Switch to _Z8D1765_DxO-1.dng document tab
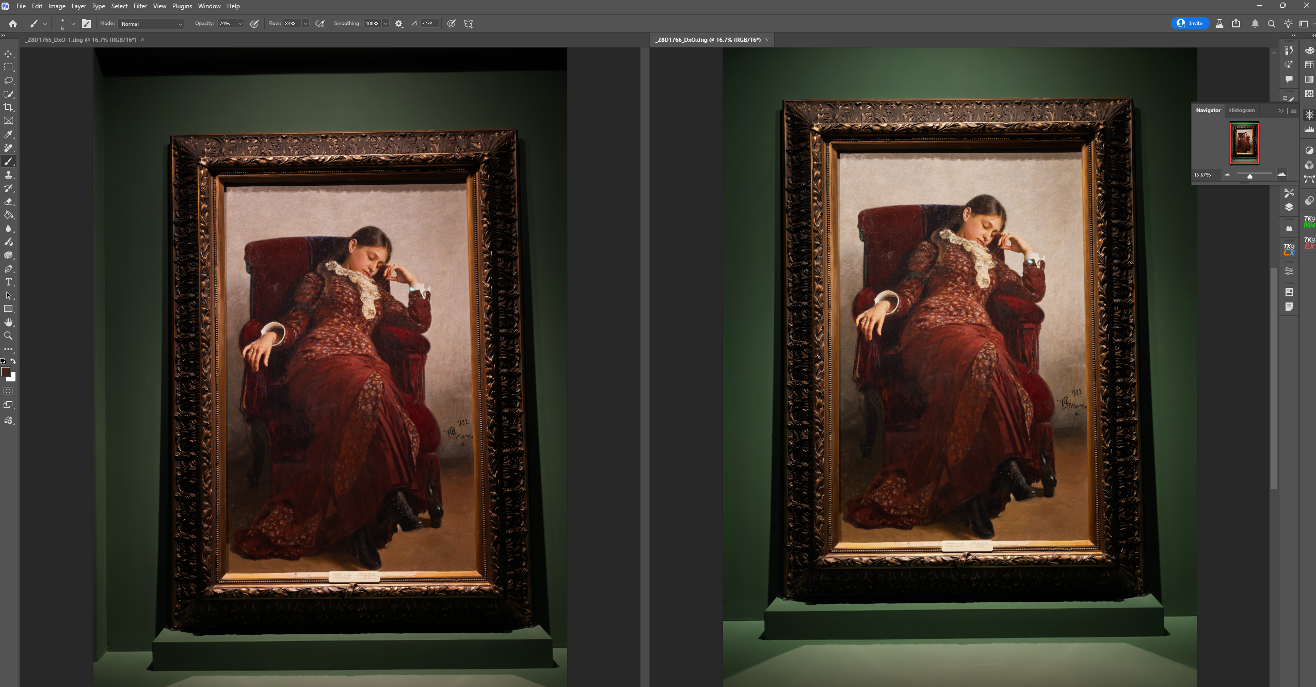The width and height of the screenshot is (1316, 687). 82,40
